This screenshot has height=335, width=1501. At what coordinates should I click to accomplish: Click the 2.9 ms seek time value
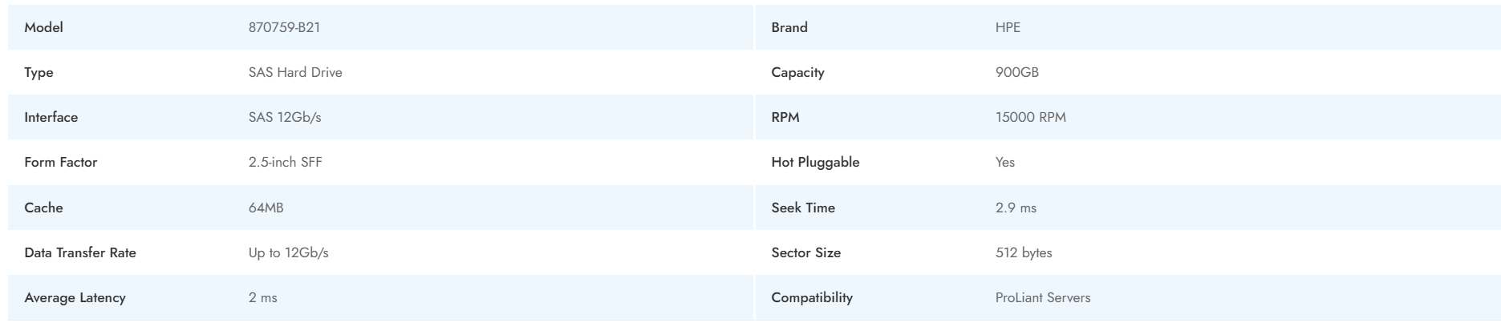click(x=1016, y=208)
